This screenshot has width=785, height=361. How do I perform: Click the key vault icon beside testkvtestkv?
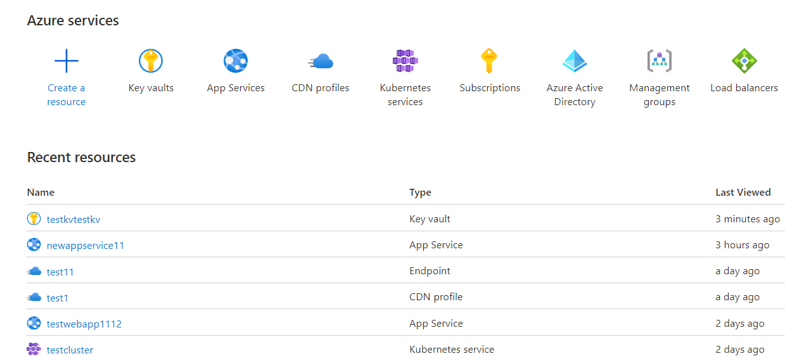[x=34, y=219]
